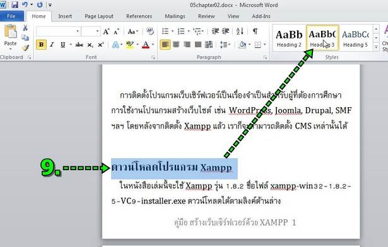
Task: Click the Format Painter brush icon
Action: (25, 47)
